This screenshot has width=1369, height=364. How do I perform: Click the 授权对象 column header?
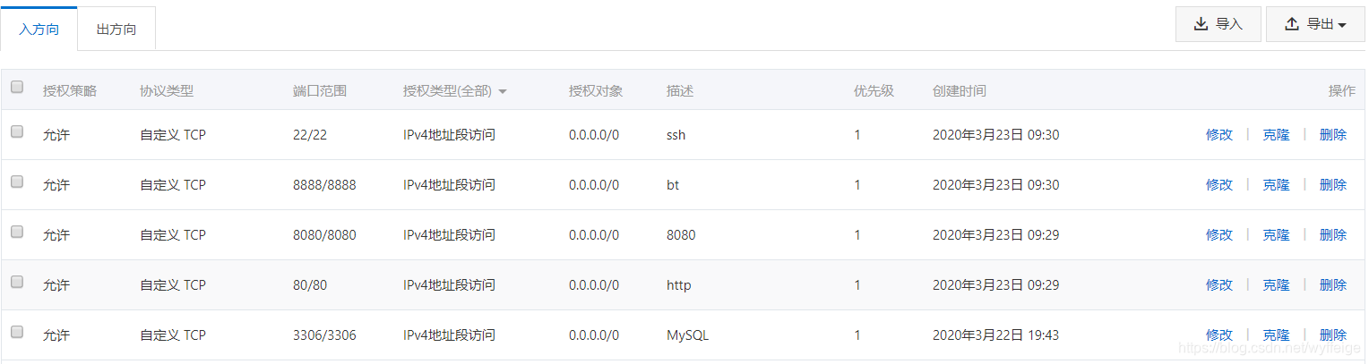pos(596,91)
